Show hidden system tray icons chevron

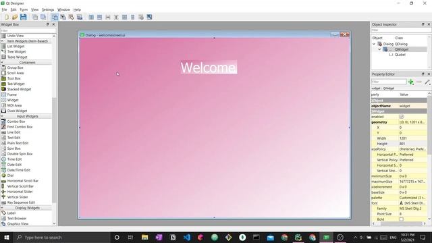356,237
